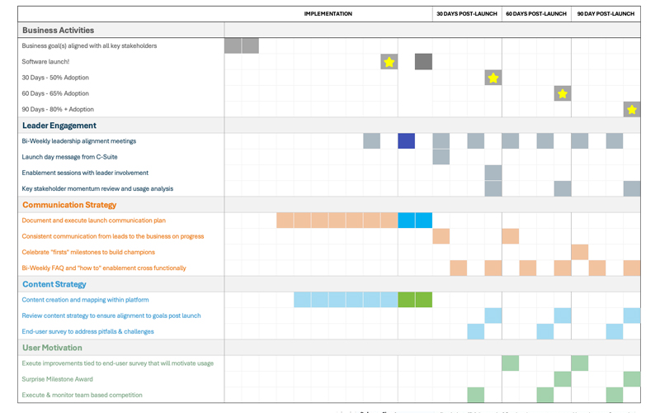Click "Bi-Weekly leadership alignment meetings" label
The width and height of the screenshot is (660, 413).
(78, 141)
